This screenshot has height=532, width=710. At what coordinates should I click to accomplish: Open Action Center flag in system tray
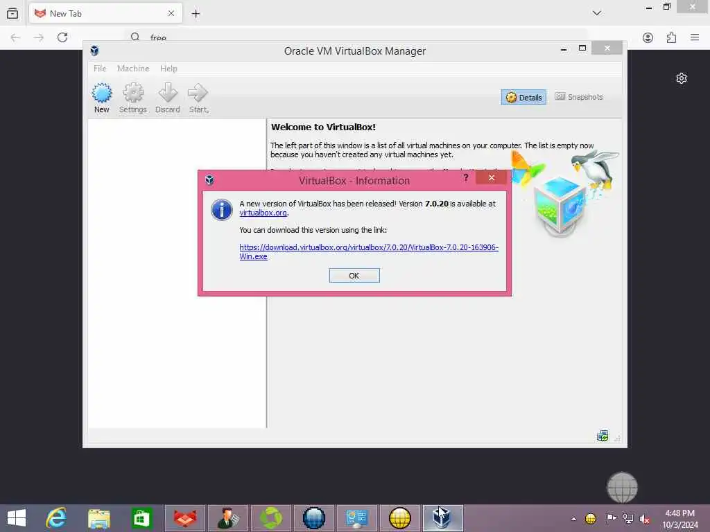pos(610,519)
